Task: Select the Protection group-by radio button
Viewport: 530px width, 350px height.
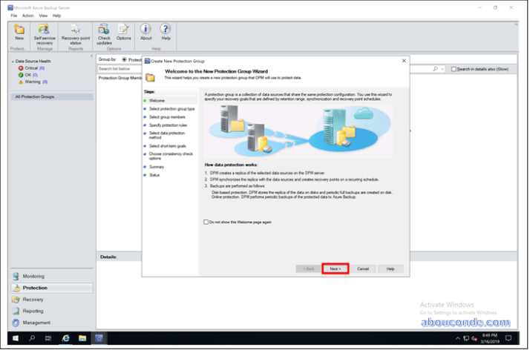Action: [123, 59]
